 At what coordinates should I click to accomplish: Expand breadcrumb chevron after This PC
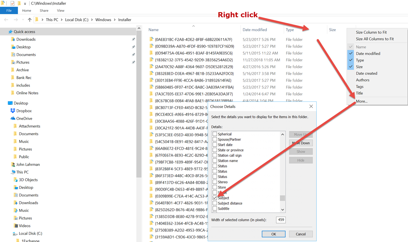tap(62, 20)
